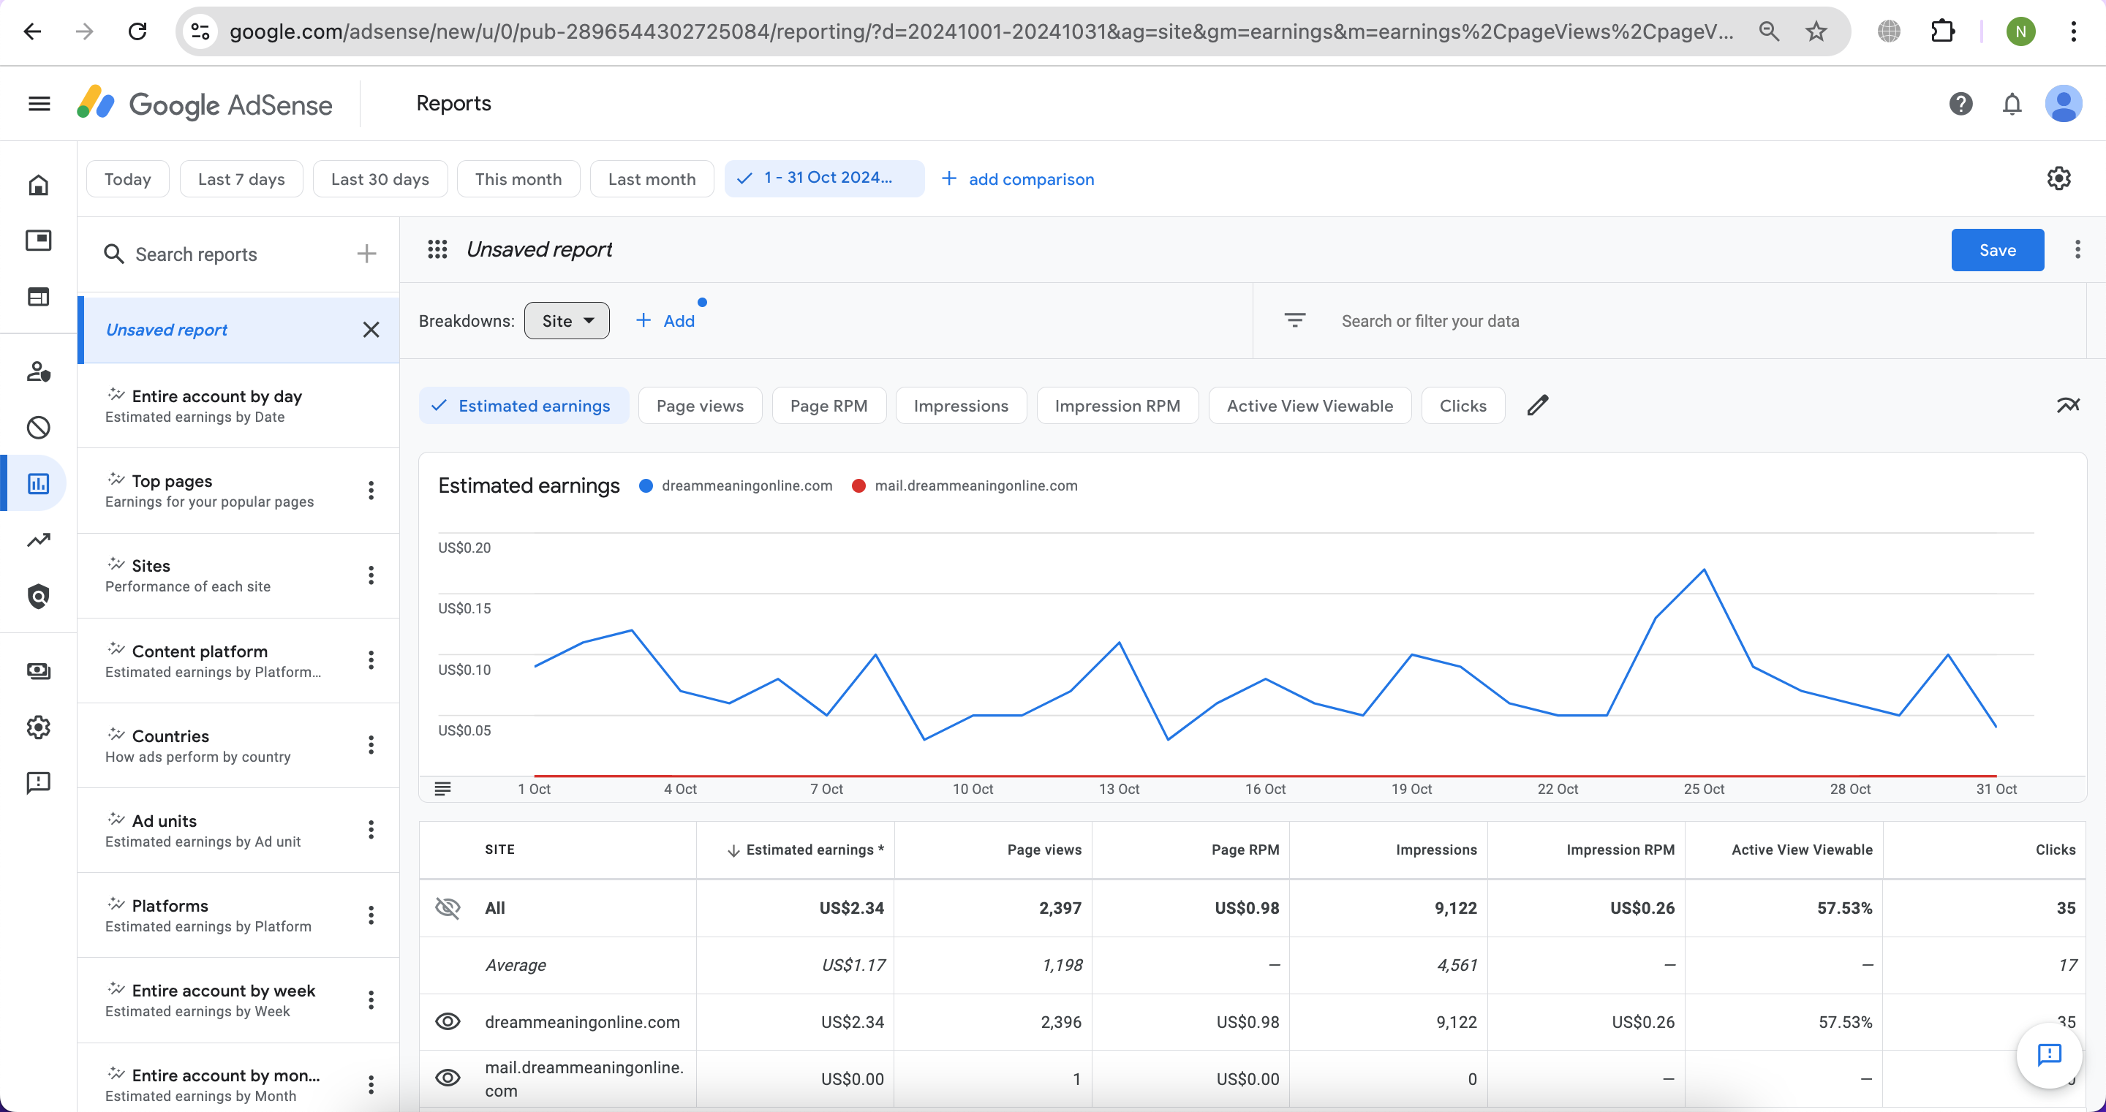The image size is (2106, 1112).
Task: Open the hamburger main menu
Action: tap(39, 104)
